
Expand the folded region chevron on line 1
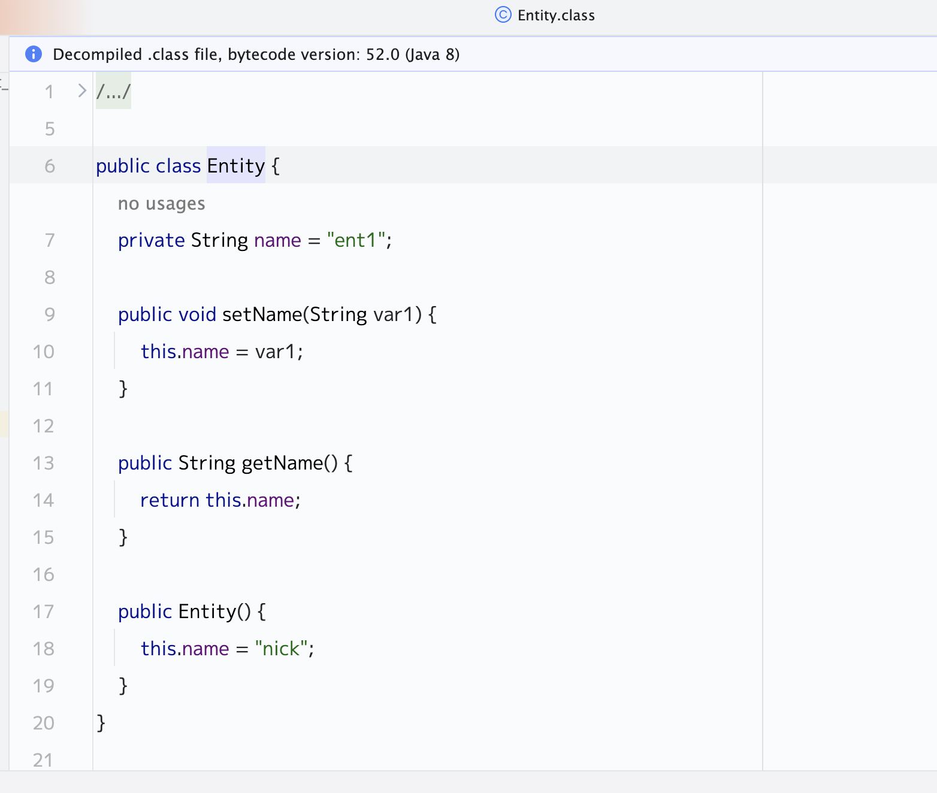click(x=82, y=91)
